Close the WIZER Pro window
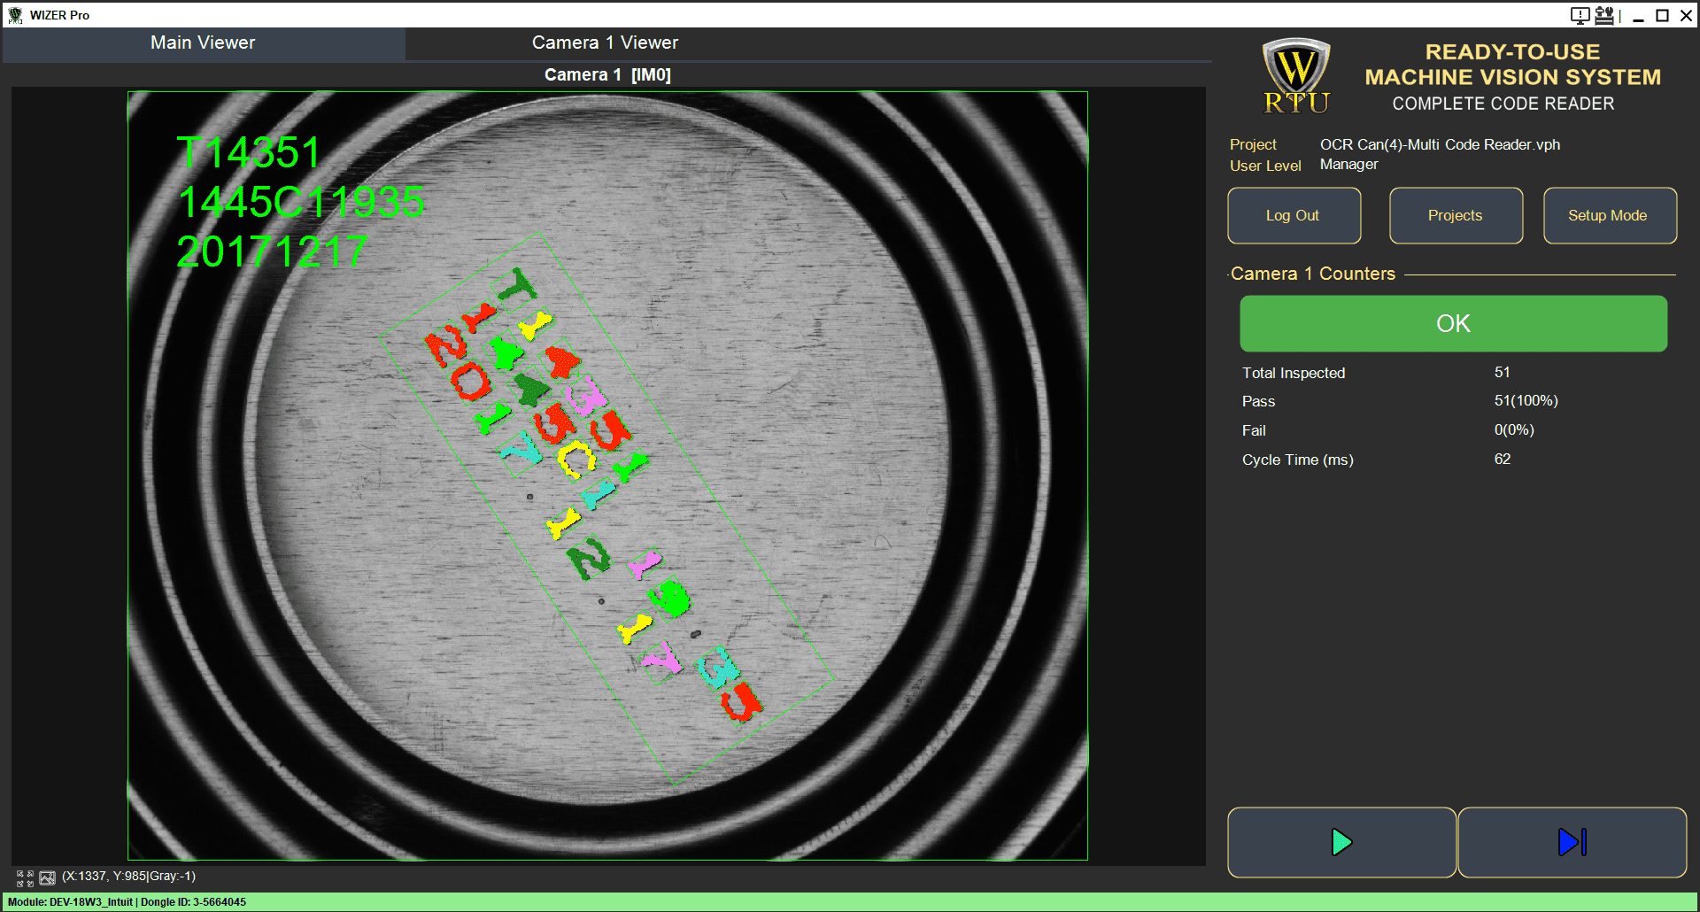 [1686, 16]
